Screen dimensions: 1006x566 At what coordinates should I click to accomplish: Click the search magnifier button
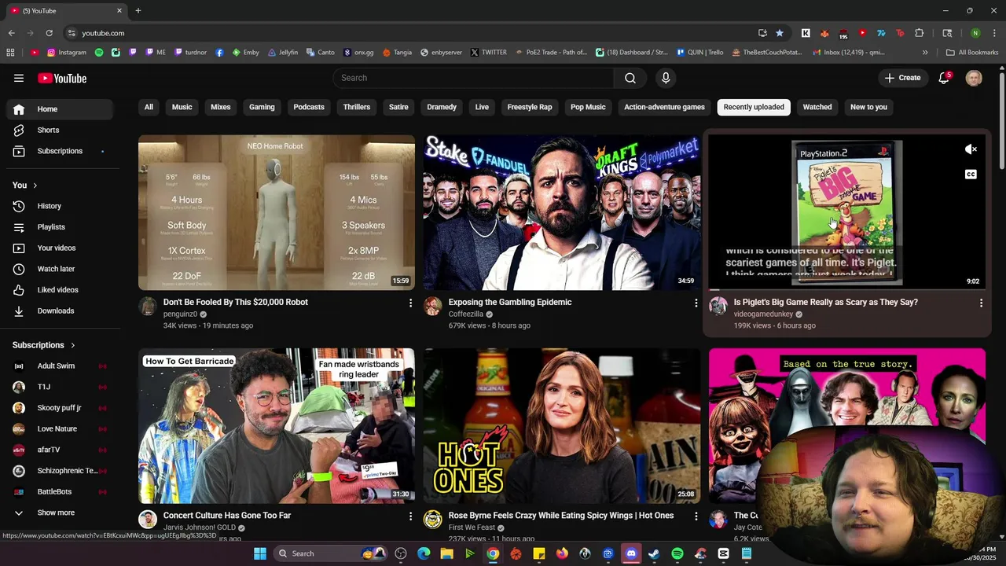pos(630,78)
